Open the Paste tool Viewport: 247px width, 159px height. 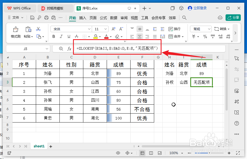(28, 32)
